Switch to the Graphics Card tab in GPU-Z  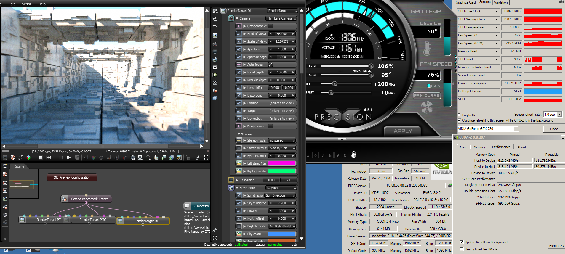[x=465, y=2]
